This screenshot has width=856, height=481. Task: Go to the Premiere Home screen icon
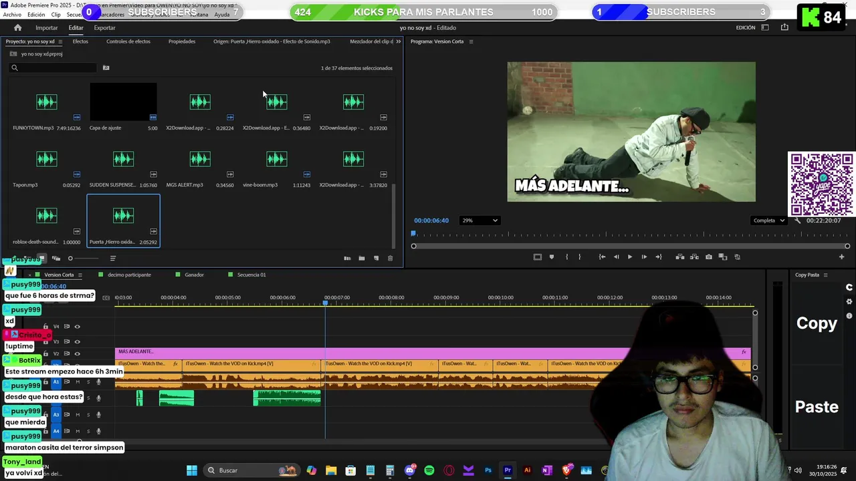17,27
